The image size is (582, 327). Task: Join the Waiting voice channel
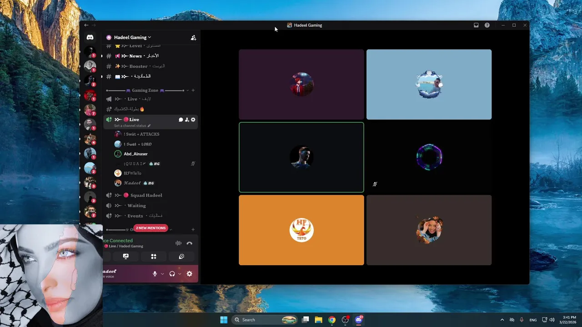tap(150, 206)
